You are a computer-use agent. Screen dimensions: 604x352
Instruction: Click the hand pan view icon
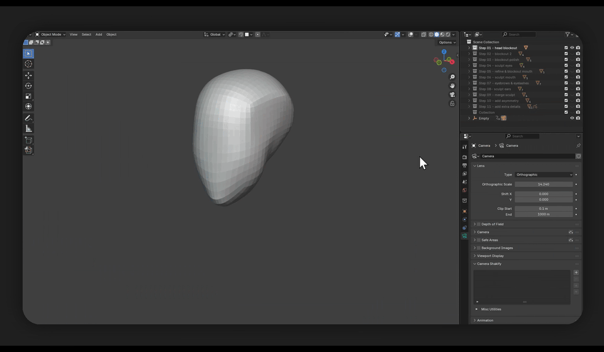(x=452, y=85)
